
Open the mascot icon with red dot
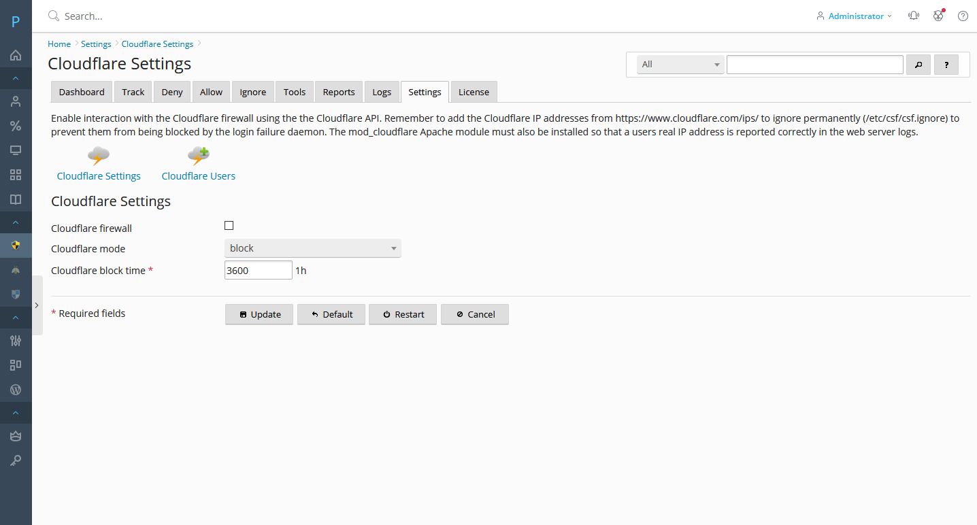tap(939, 16)
